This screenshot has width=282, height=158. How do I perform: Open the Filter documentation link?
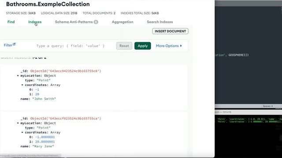coord(8,45)
